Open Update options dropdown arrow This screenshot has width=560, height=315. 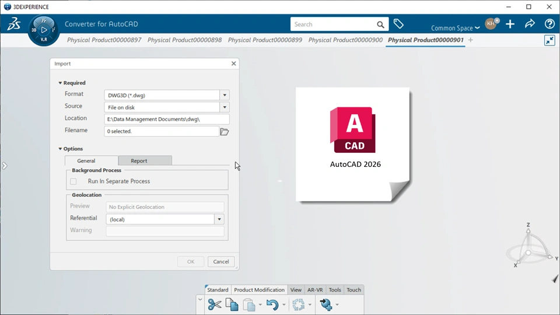point(310,304)
